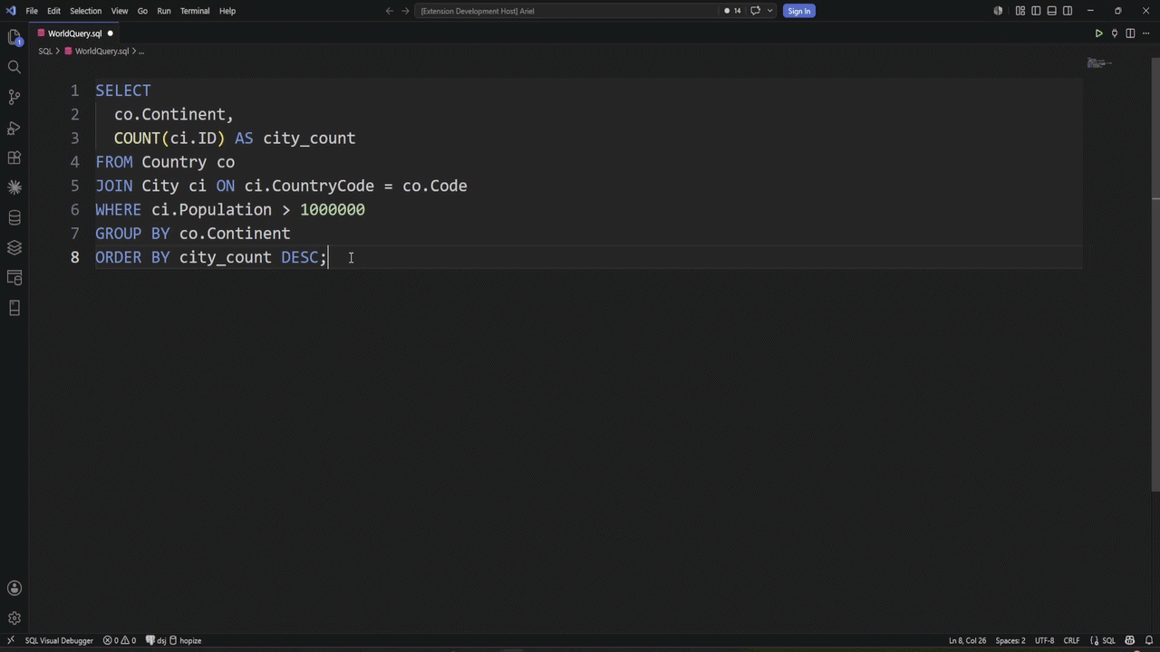Image resolution: width=1160 pixels, height=652 pixels.
Task: Click WorldQuery.sql in the breadcrumb
Action: click(x=101, y=52)
